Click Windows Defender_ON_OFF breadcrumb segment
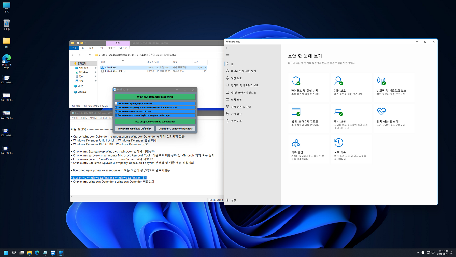 (122, 55)
